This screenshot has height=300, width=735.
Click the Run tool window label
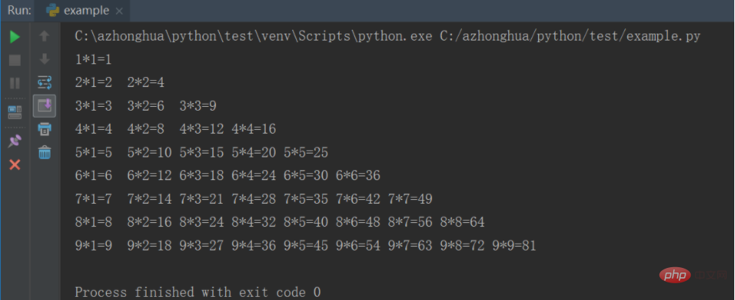pyautogui.click(x=20, y=11)
